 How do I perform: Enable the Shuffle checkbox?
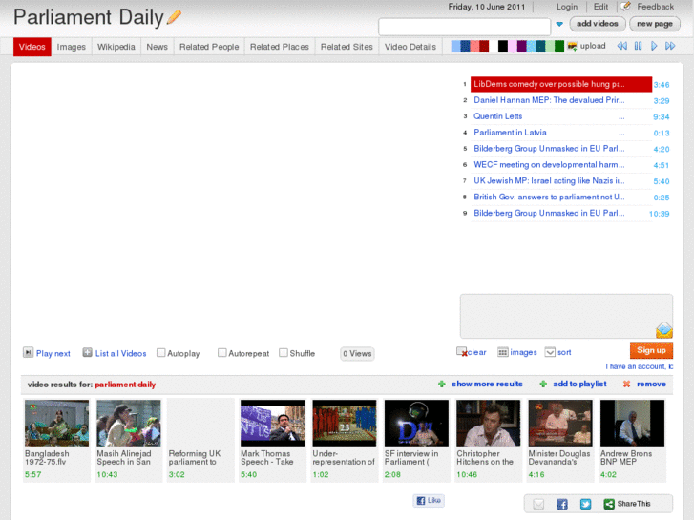coord(284,353)
